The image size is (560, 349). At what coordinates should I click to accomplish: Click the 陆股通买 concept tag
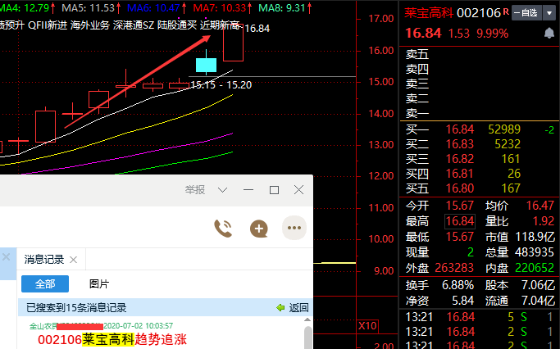[177, 25]
